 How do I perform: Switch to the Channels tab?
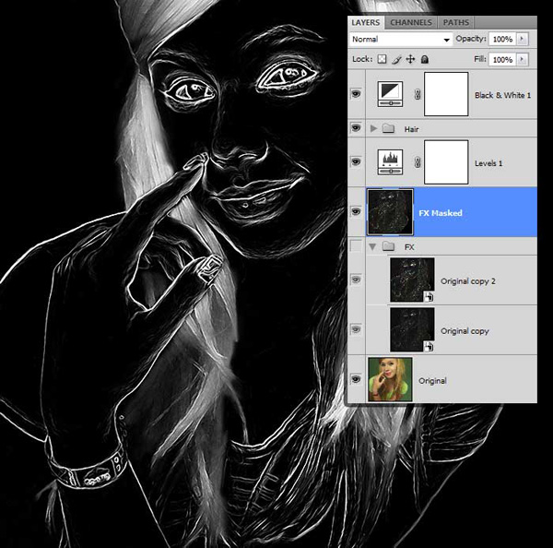tap(410, 21)
